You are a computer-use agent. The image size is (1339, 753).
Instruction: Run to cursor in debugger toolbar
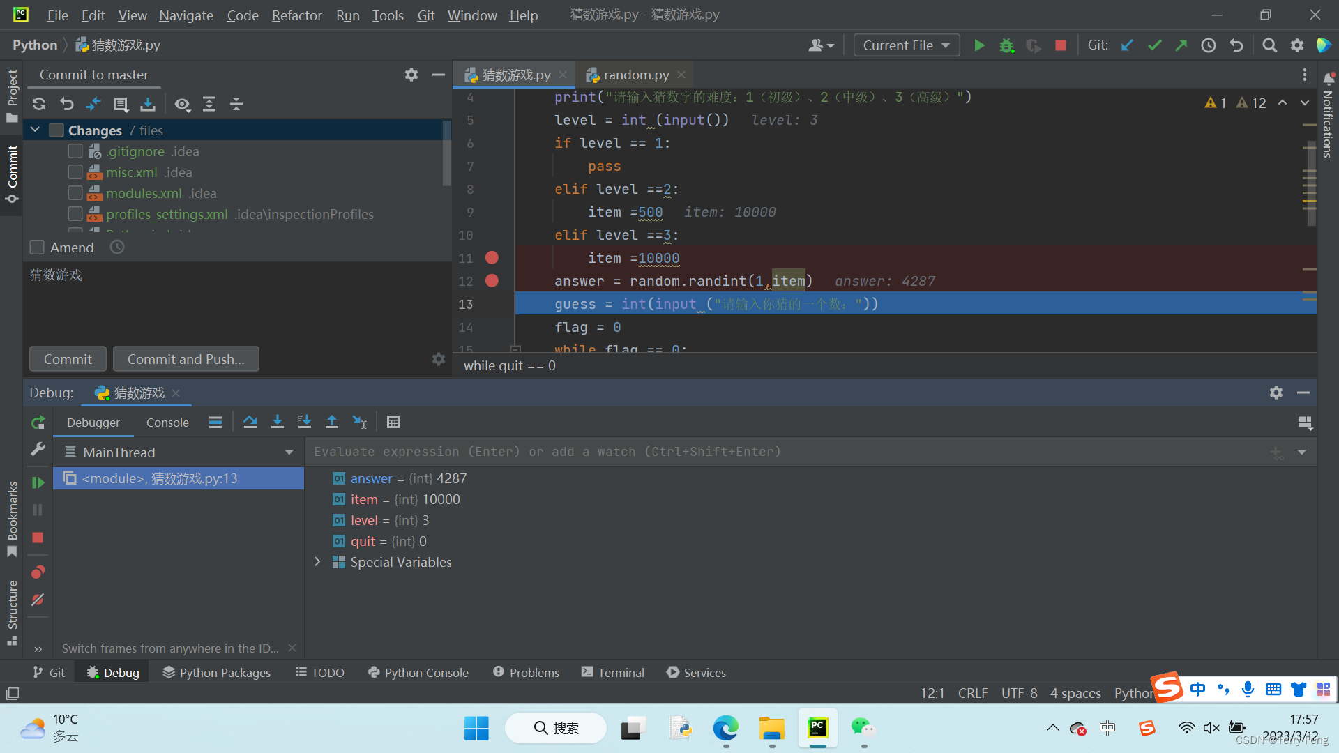[360, 422]
